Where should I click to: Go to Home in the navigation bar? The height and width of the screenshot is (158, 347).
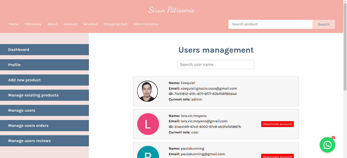point(14,24)
